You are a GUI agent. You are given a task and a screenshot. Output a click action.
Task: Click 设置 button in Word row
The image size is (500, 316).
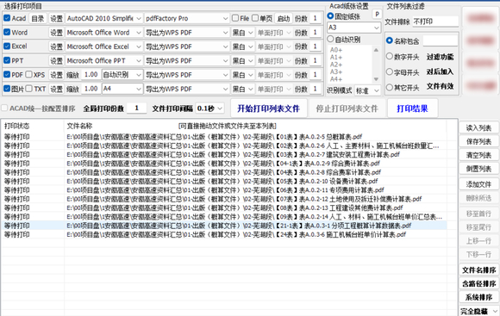56,33
